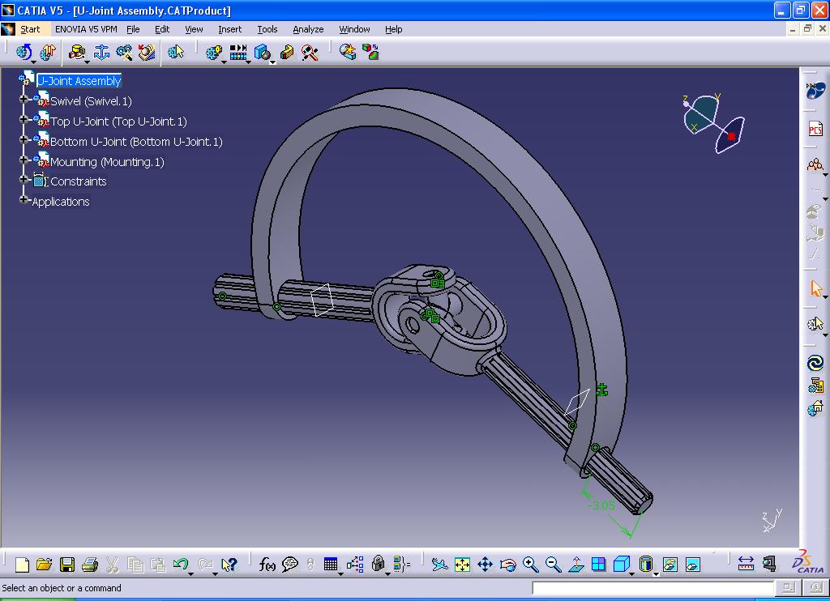This screenshot has width=830, height=601.
Task: Expand the Mounting (Mounting.1) node
Action: pos(24,161)
